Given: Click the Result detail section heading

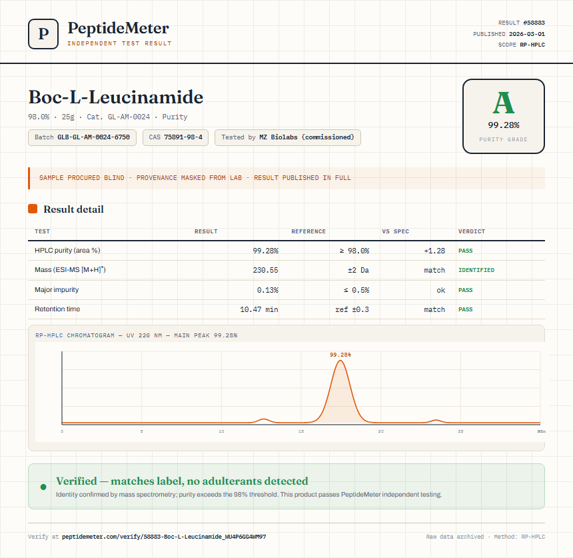Looking at the screenshot, I should (73, 209).
